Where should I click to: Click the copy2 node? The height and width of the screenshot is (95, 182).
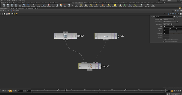tap(90, 66)
